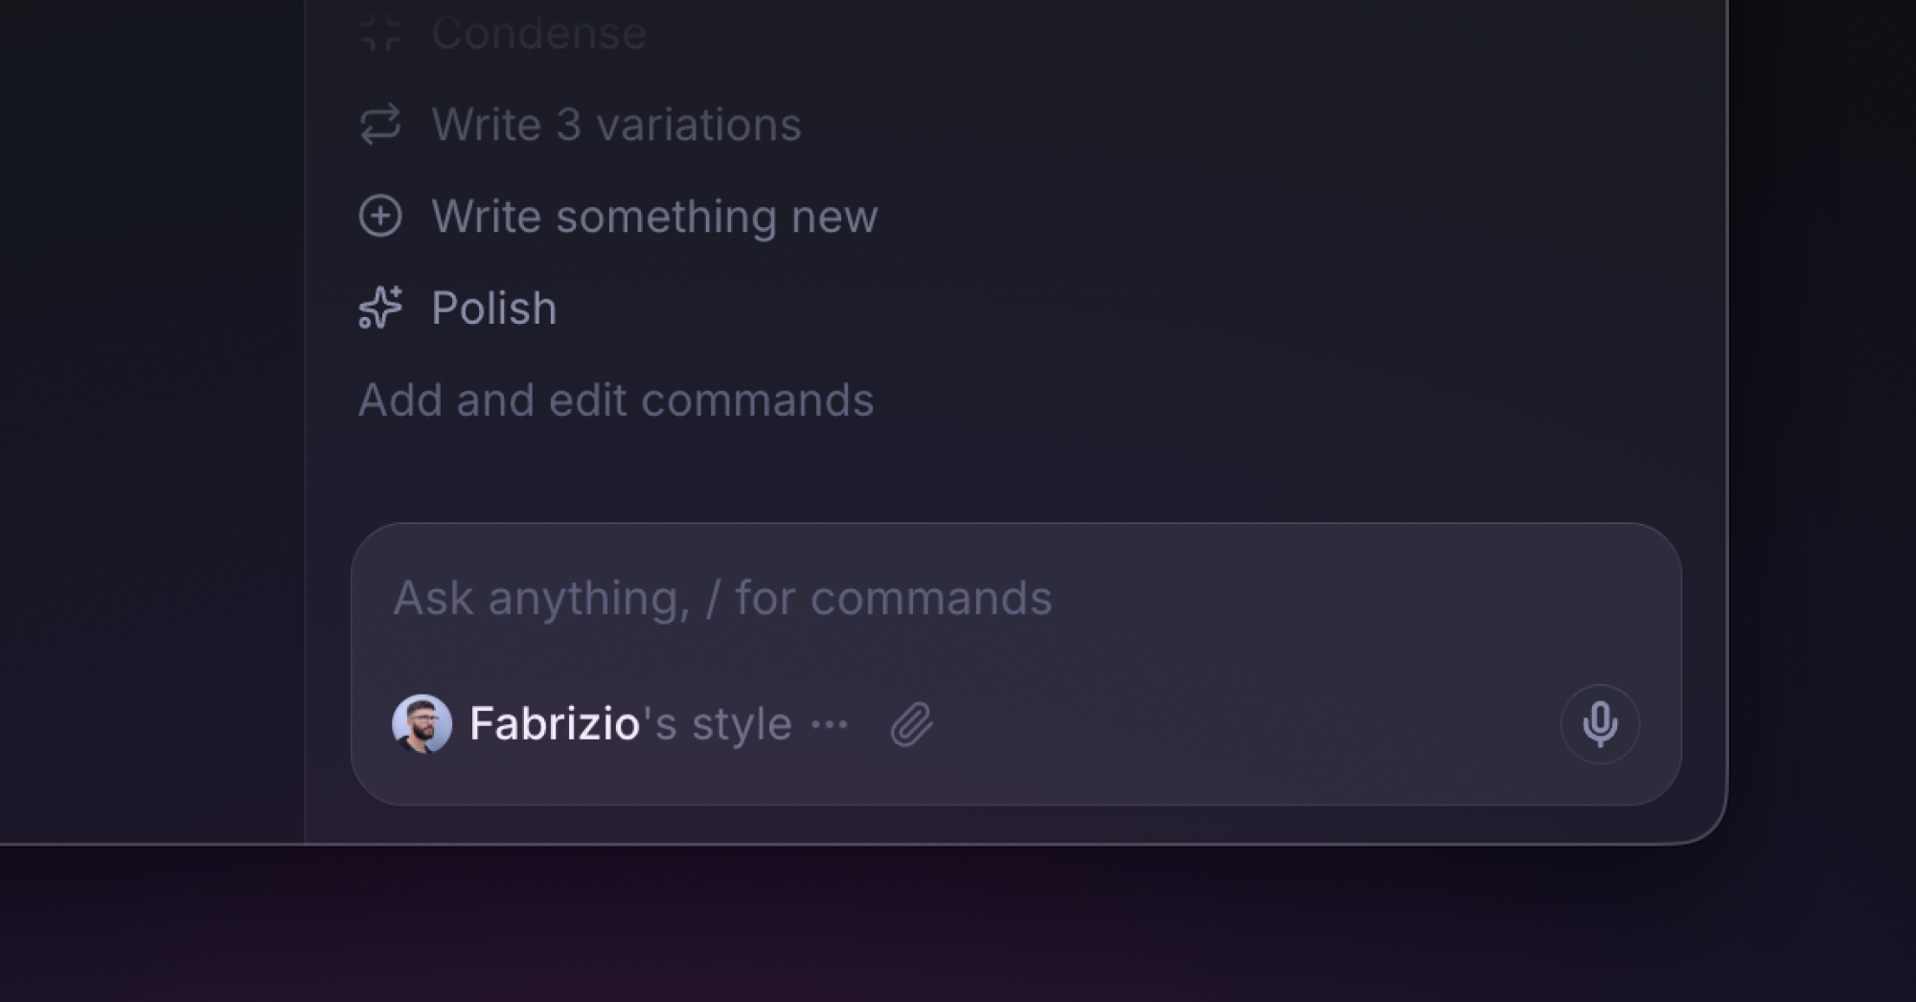Choose Write 3 variations
The image size is (1916, 1002).
coord(615,125)
